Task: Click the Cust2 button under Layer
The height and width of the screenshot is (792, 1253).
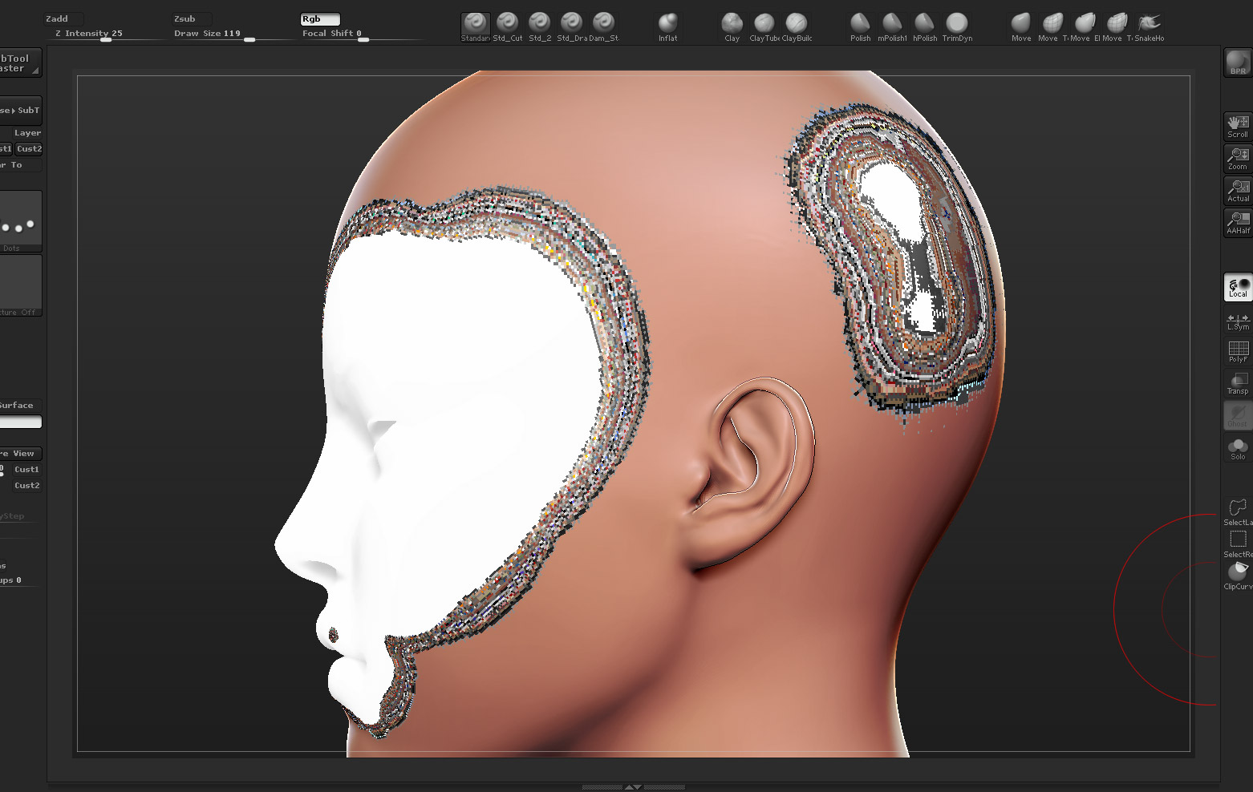Action: pyautogui.click(x=29, y=149)
